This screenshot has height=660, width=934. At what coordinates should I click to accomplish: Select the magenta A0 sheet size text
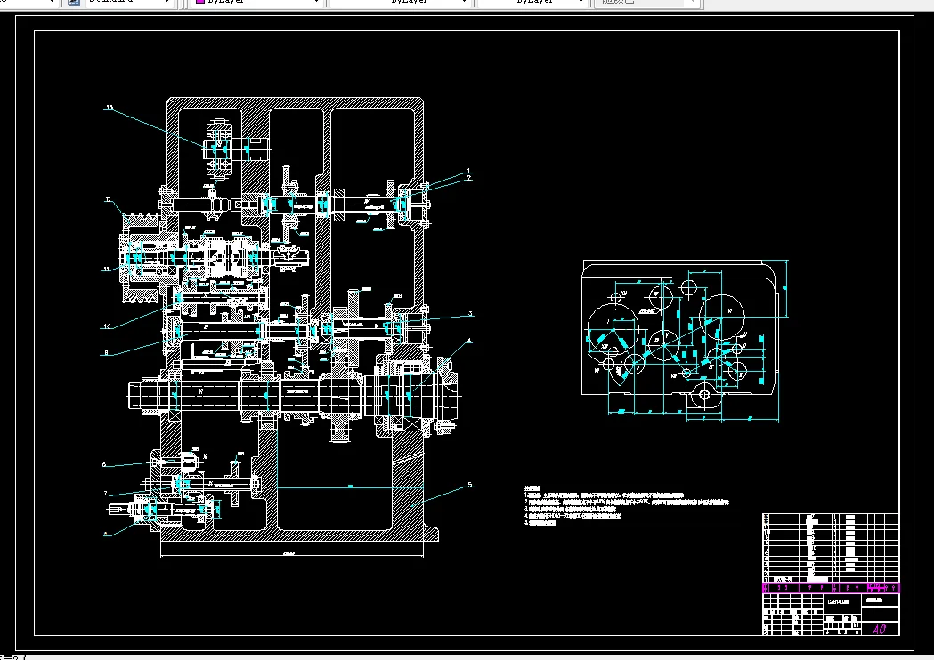pos(879,629)
